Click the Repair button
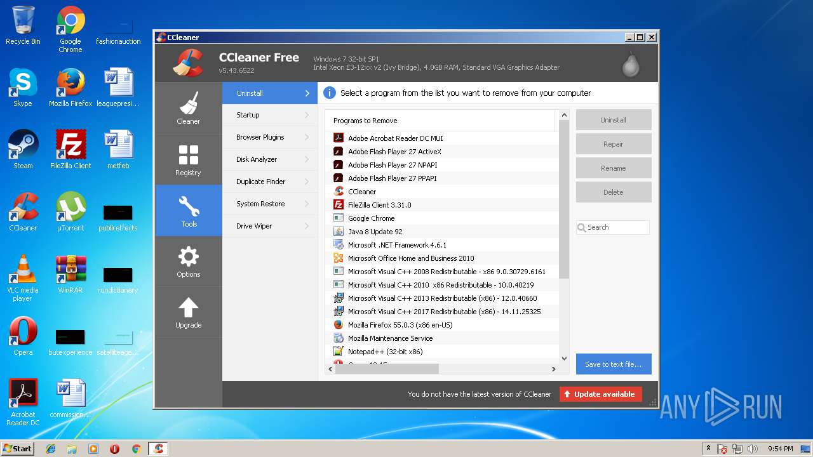Screen dimensions: 813x457 [x=614, y=144]
